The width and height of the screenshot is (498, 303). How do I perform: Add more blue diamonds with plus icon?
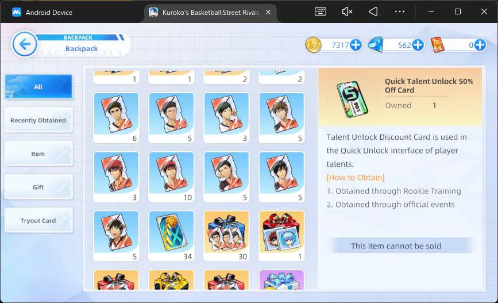click(x=418, y=45)
